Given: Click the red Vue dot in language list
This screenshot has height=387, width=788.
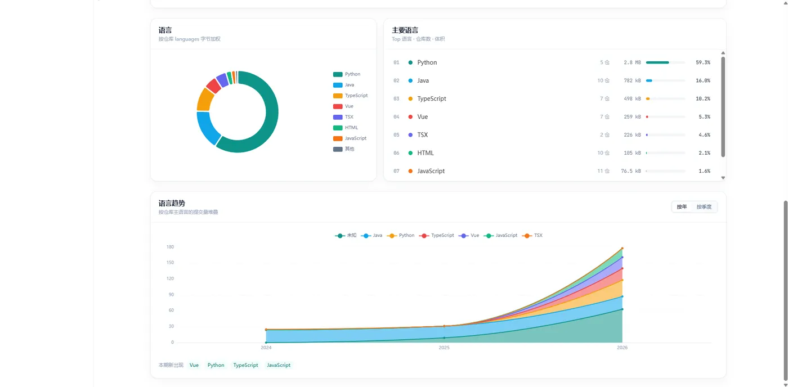Looking at the screenshot, I should pyautogui.click(x=410, y=117).
